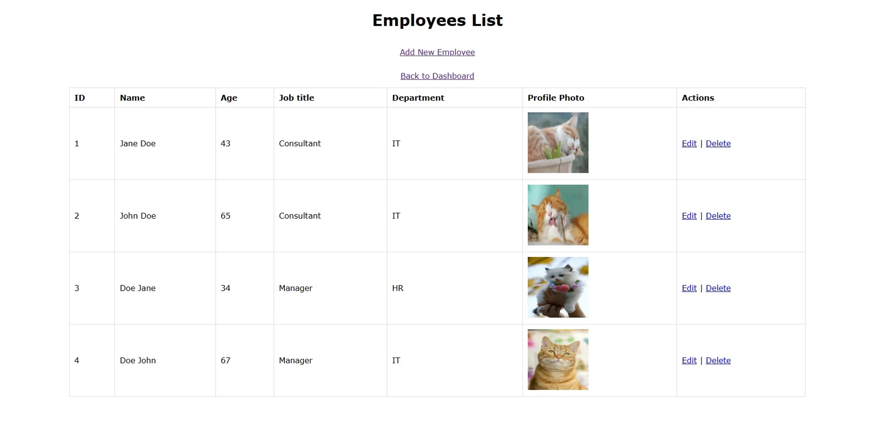Click the Name column header
The image size is (887, 444).
coord(132,98)
